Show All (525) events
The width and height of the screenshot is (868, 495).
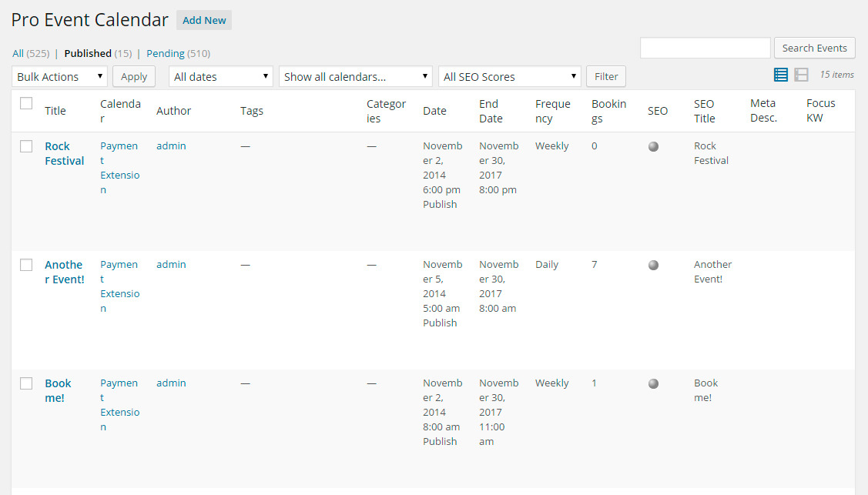pyautogui.click(x=31, y=54)
